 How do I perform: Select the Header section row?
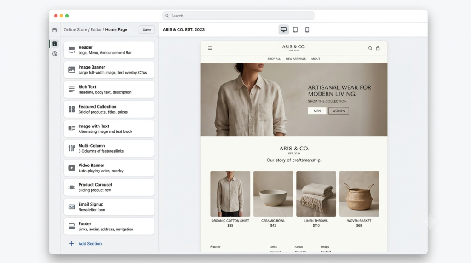109,50
